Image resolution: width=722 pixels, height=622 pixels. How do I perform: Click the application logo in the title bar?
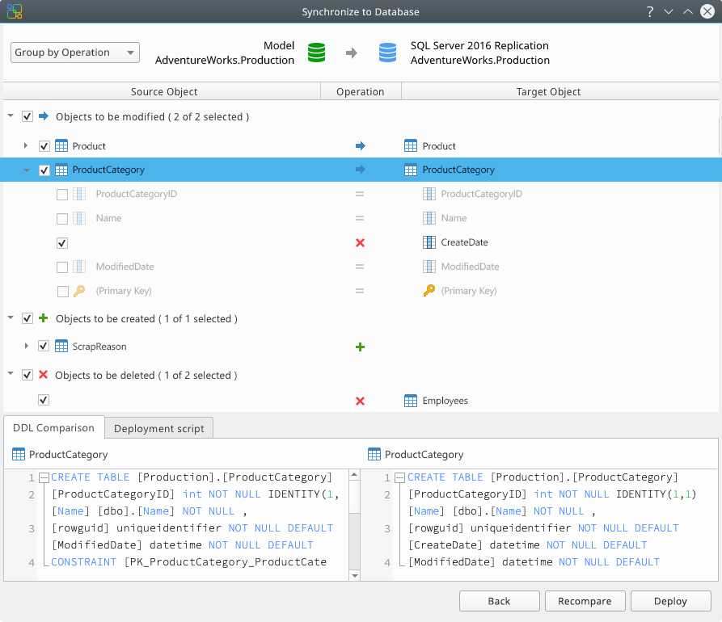click(15, 11)
